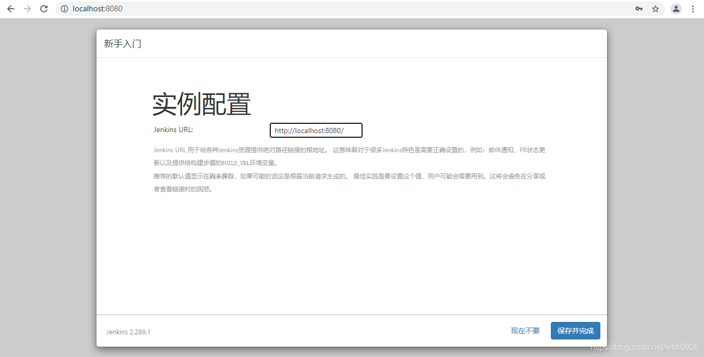
Task: Click the browser forward arrow
Action: pyautogui.click(x=27, y=9)
